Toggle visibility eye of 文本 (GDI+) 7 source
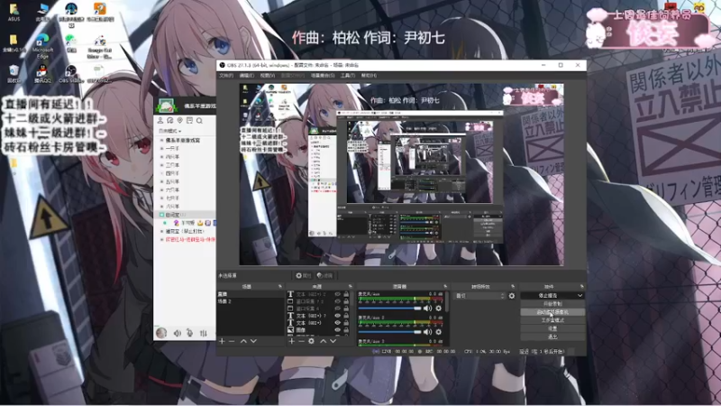 337,316
